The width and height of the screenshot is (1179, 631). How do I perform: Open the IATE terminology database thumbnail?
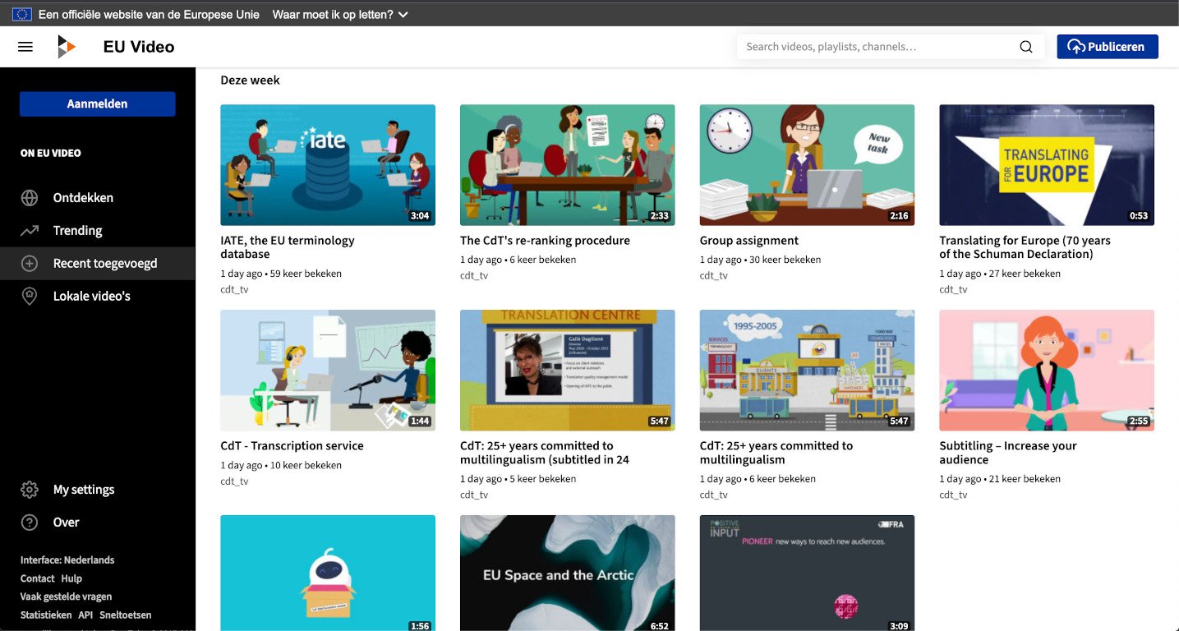tap(328, 164)
